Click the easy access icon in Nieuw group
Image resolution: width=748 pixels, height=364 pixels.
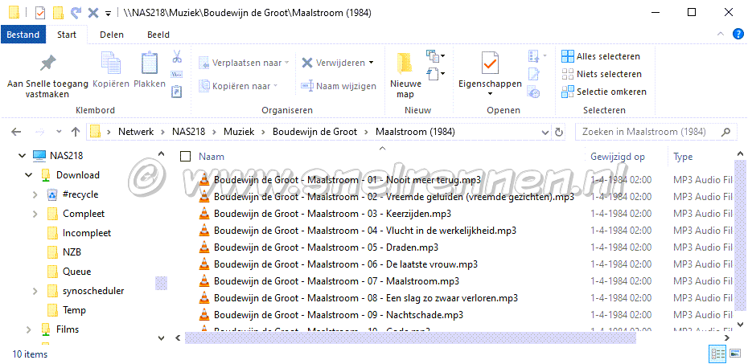coord(435,73)
